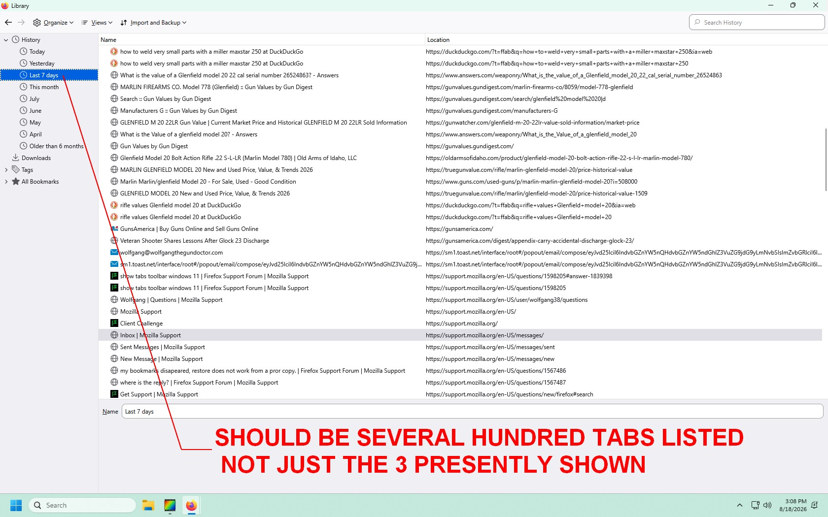Viewport: 828px width, 517px height.
Task: Click the Downloads arrow icon
Action: point(15,158)
